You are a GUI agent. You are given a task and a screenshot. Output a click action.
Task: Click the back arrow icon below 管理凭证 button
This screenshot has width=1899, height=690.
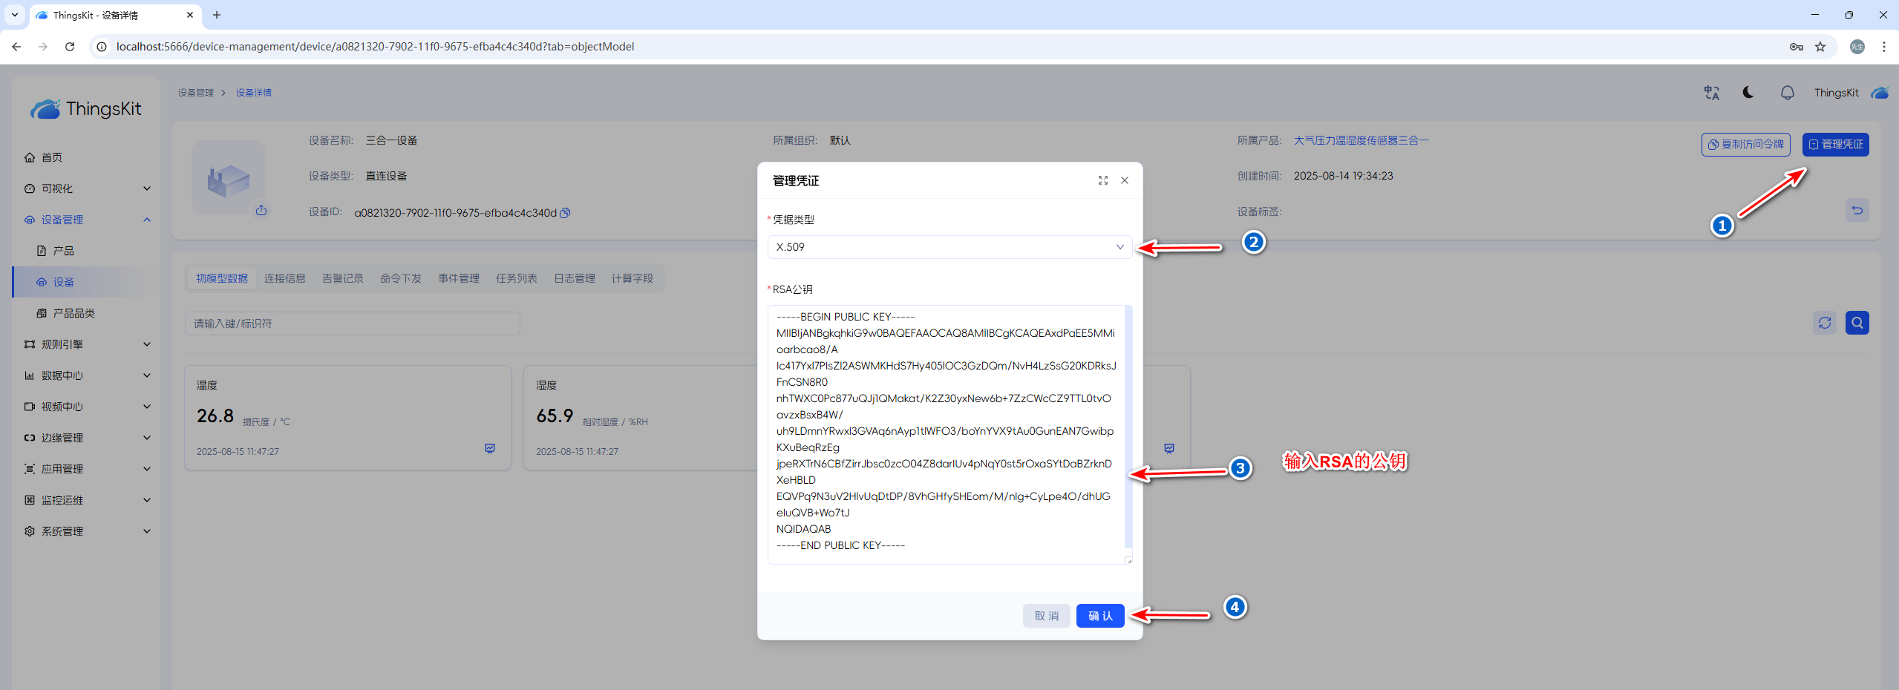tap(1857, 210)
